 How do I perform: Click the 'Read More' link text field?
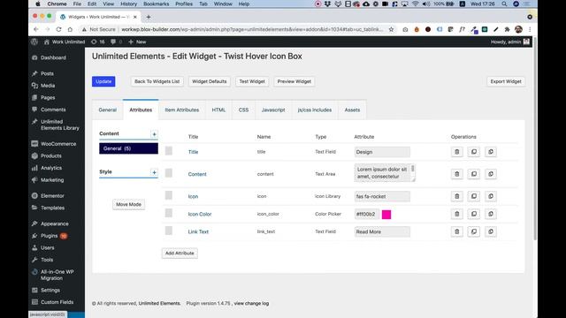pos(382,231)
